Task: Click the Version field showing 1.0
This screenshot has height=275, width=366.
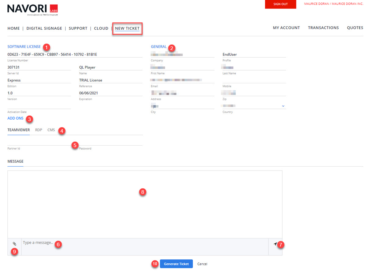Action: click(x=39, y=93)
